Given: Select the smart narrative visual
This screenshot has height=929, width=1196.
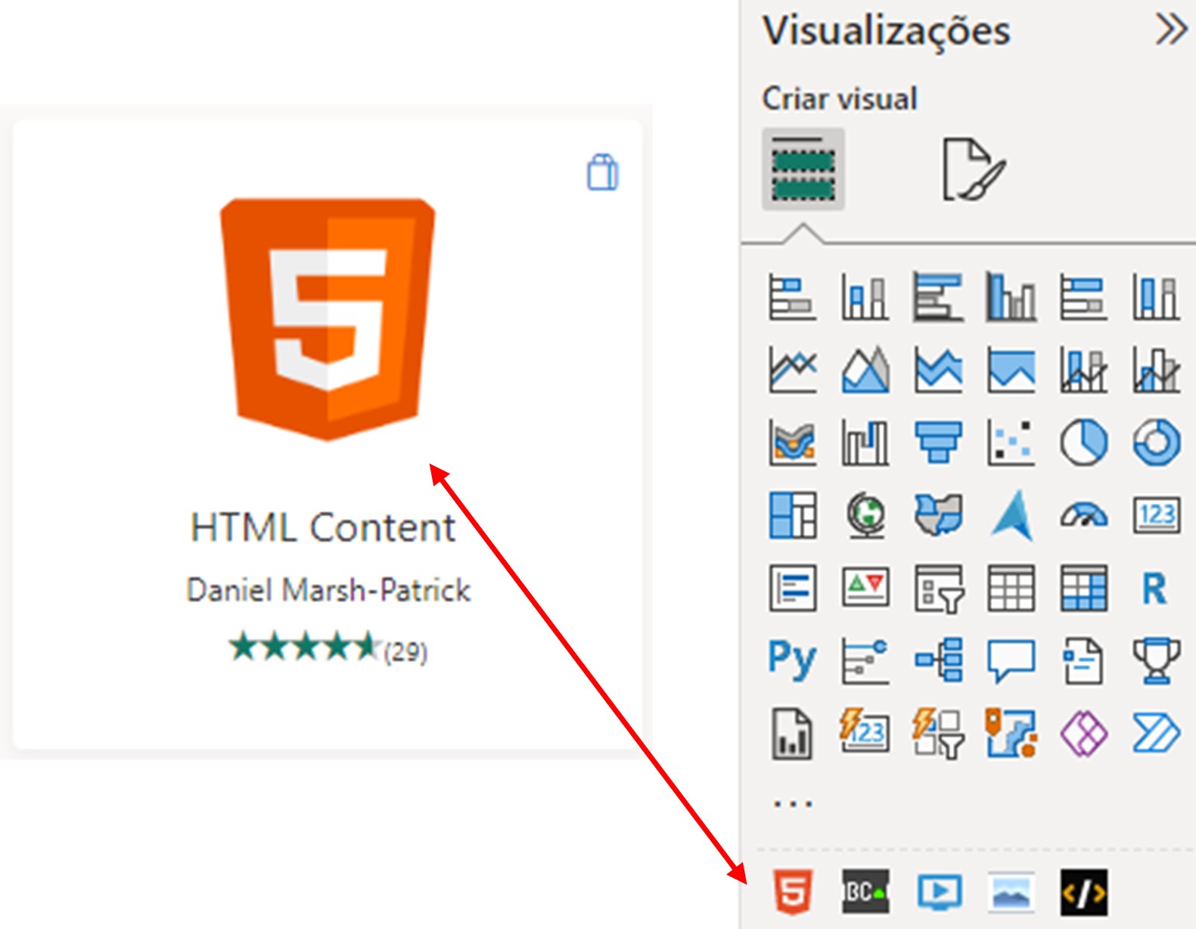Looking at the screenshot, I should [1083, 660].
